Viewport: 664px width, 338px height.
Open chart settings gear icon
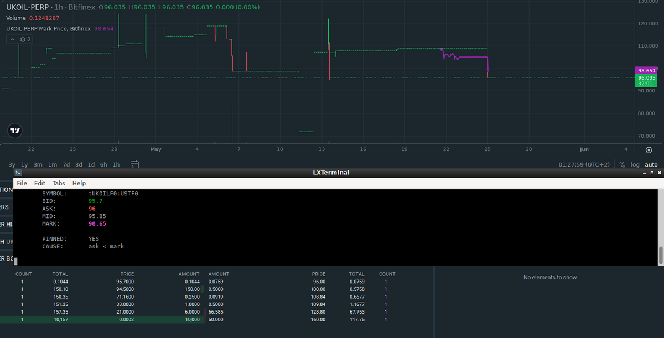pyautogui.click(x=649, y=150)
